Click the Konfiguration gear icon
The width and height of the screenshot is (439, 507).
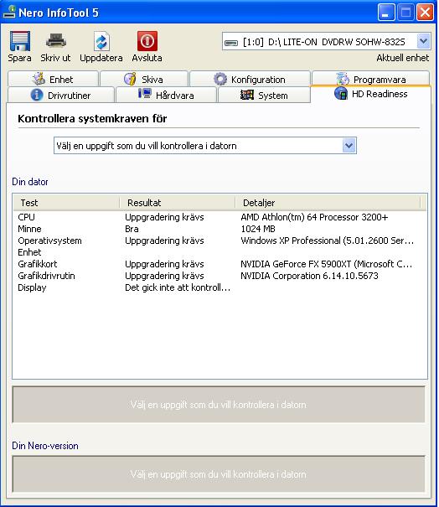[220, 79]
